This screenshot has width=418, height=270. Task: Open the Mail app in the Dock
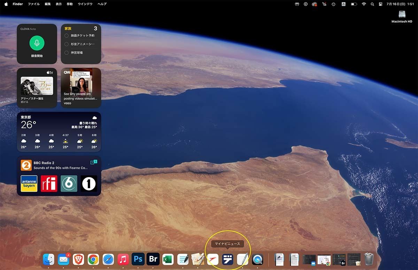[63, 259]
